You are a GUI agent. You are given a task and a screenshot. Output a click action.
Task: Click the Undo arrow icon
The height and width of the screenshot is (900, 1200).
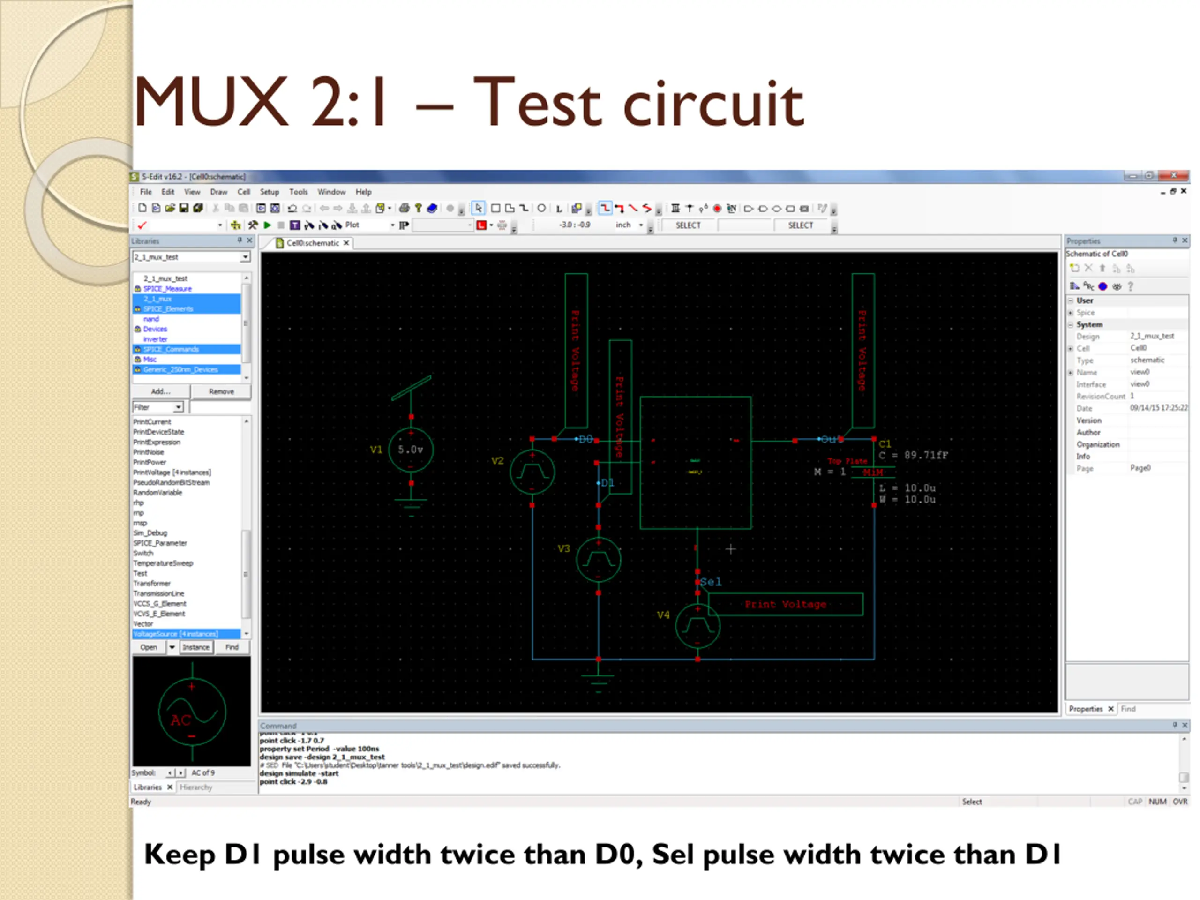tap(292, 208)
